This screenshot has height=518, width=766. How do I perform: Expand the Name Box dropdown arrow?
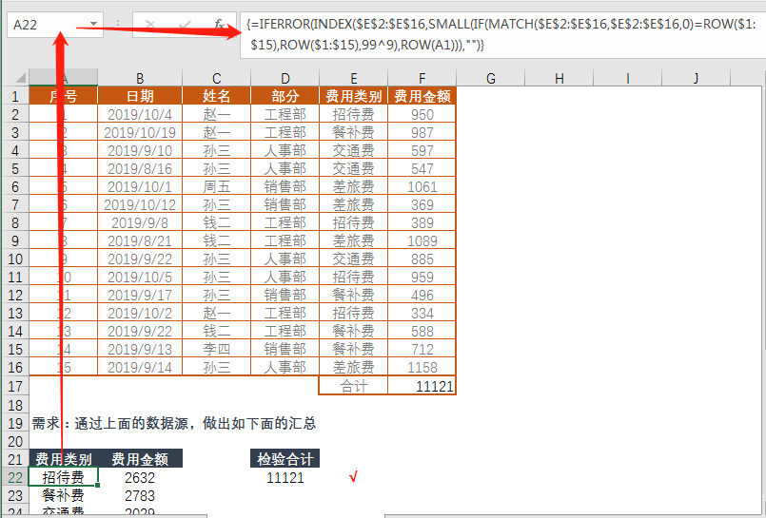(x=93, y=24)
